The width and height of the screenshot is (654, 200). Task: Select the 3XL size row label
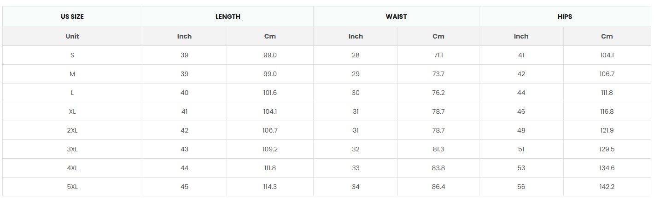coord(72,149)
